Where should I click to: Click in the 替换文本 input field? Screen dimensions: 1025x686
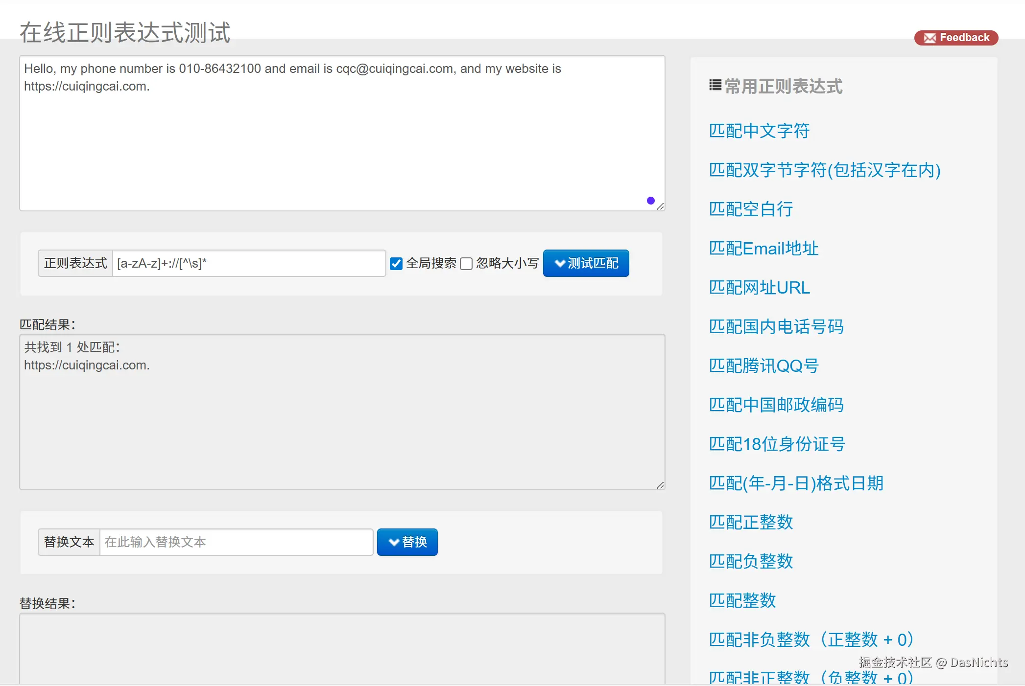pos(236,542)
